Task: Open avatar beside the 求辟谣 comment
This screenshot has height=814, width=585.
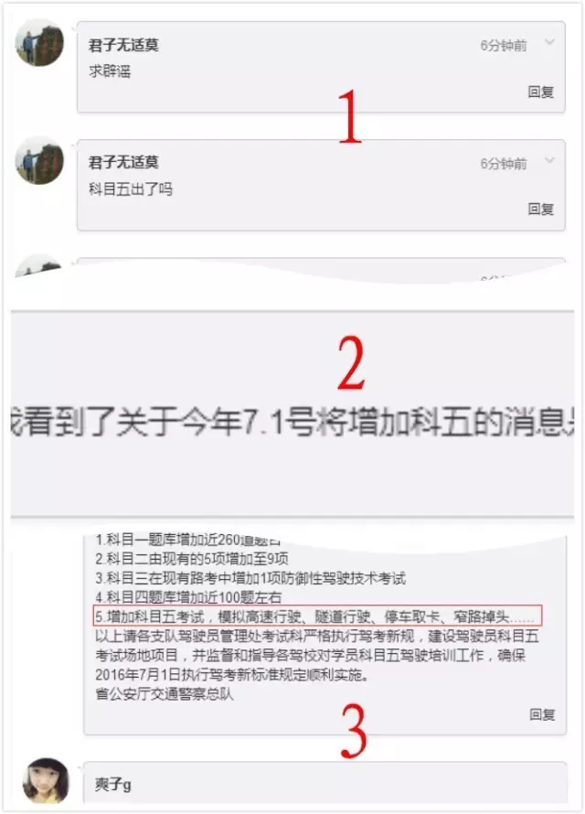Action: (39, 43)
